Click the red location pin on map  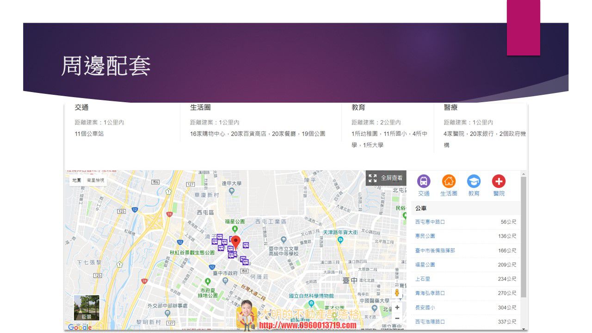[x=236, y=242]
